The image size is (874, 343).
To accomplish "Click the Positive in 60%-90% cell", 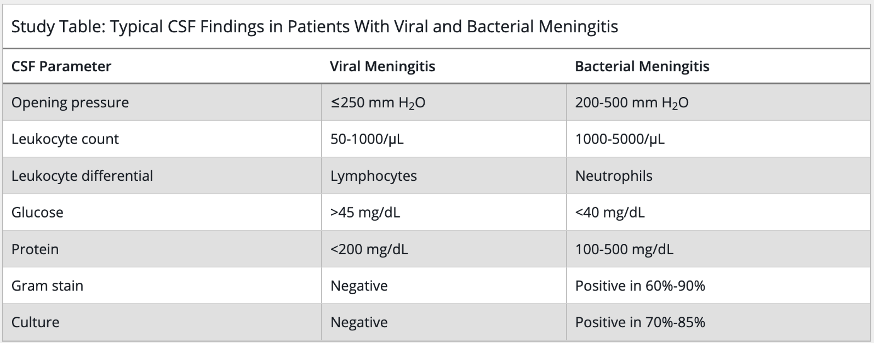I will pyautogui.click(x=640, y=285).
